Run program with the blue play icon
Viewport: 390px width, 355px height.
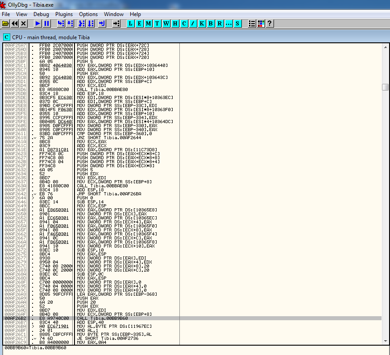[38, 24]
